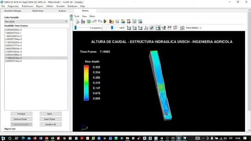Open the notification center icon

click(x=245, y=138)
